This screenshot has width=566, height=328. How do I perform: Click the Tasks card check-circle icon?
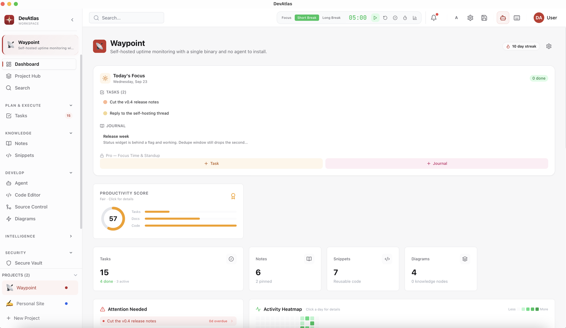(231, 259)
